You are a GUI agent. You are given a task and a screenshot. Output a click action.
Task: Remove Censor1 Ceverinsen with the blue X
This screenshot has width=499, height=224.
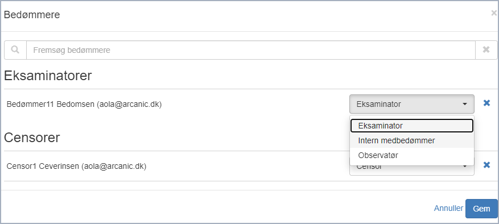click(486, 165)
